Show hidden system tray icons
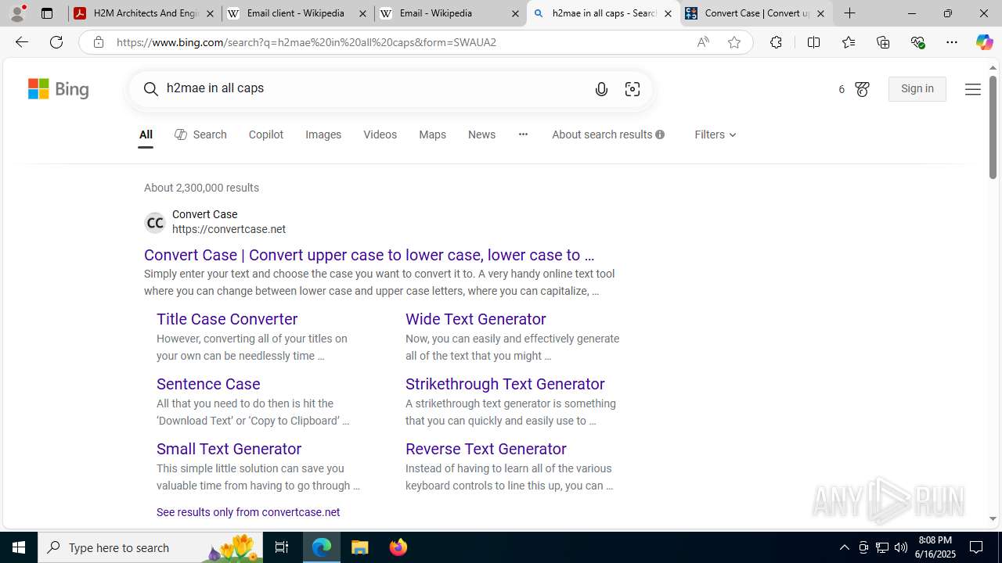 click(844, 547)
